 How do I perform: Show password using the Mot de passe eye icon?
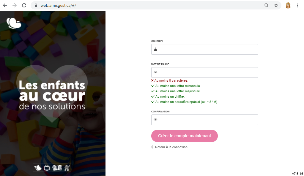tap(155, 72)
